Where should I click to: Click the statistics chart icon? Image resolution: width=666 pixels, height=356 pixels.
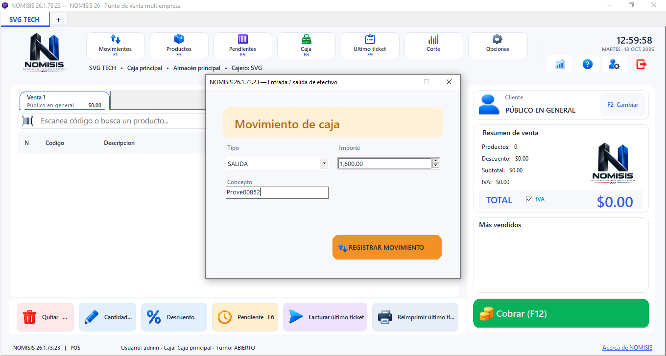click(x=560, y=64)
